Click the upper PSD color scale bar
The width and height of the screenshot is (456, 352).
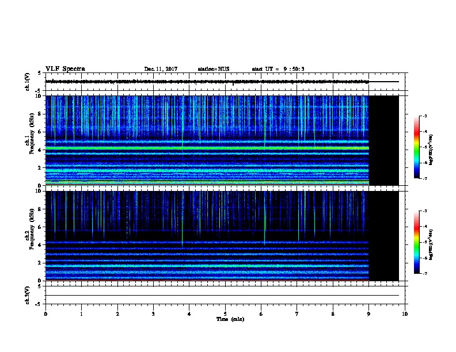click(x=417, y=147)
